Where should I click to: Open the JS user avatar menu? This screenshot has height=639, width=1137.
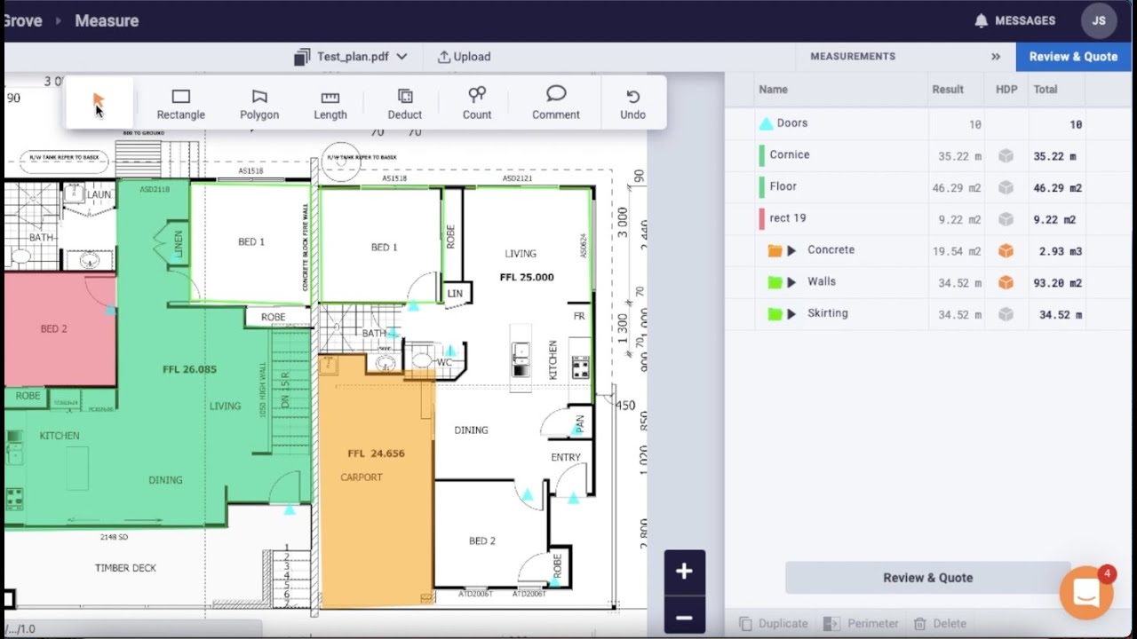pos(1099,20)
